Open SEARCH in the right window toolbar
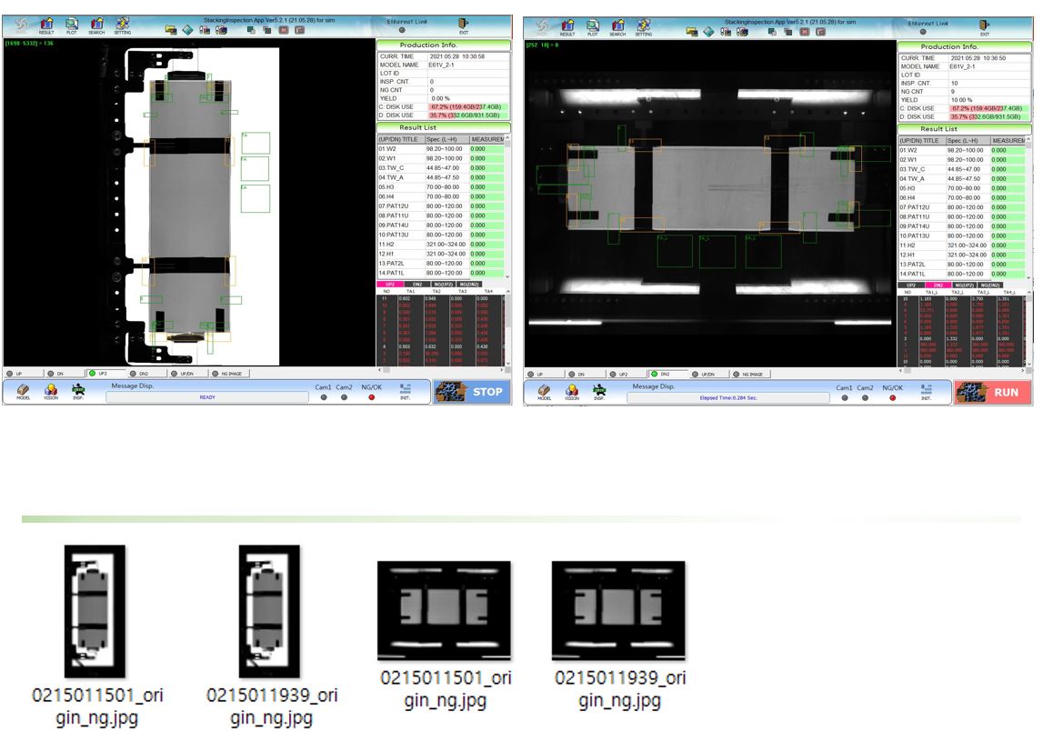Viewport: 1043px width, 731px height. [x=618, y=27]
